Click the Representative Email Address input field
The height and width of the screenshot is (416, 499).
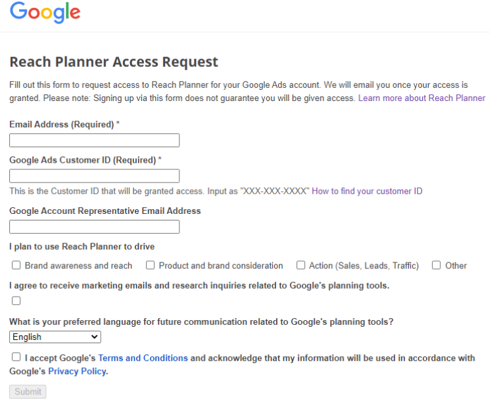point(94,227)
